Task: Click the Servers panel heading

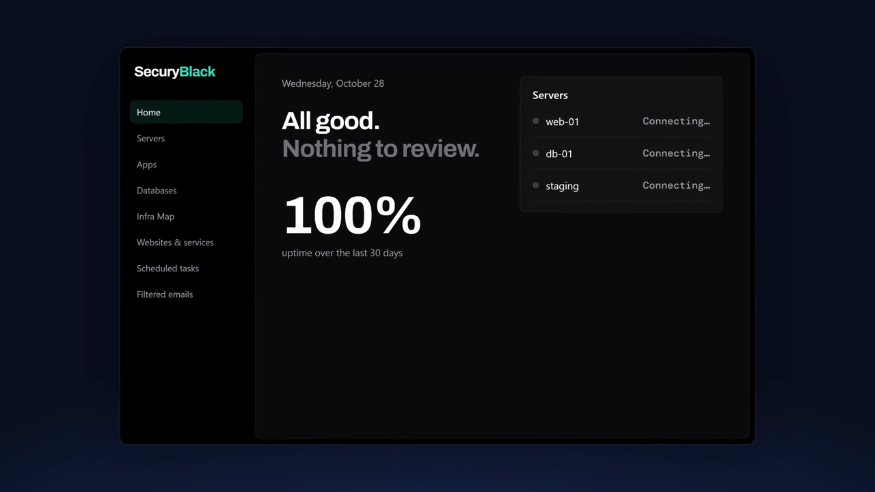Action: pyautogui.click(x=550, y=95)
